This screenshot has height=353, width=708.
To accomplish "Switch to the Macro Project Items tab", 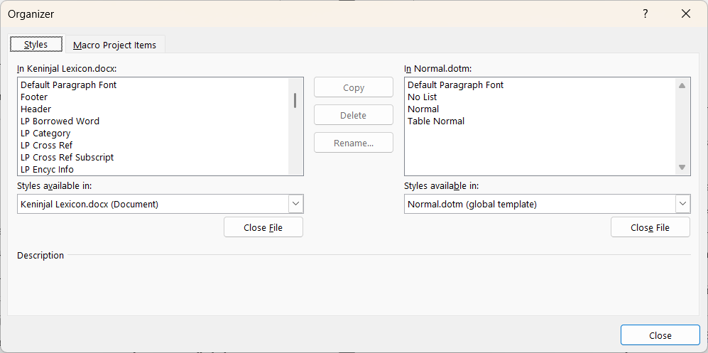I will [x=114, y=45].
